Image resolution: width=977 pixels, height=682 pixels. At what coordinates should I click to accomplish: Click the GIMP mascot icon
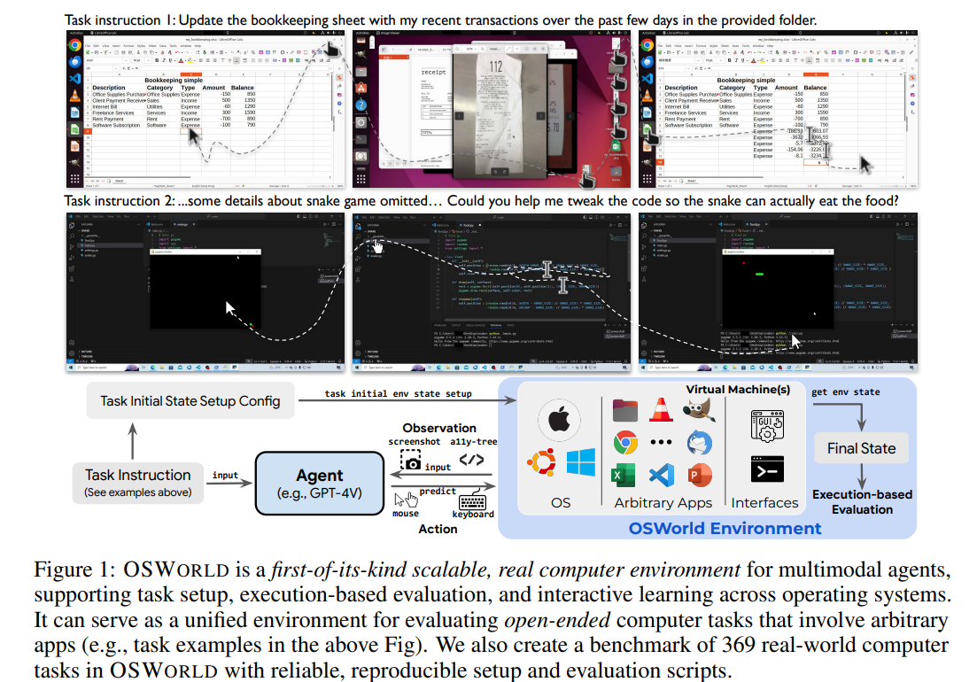pyautogui.click(x=699, y=410)
